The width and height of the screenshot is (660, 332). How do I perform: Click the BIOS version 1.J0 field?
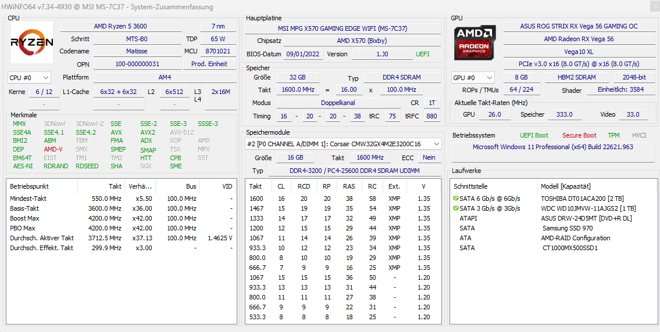tap(382, 54)
